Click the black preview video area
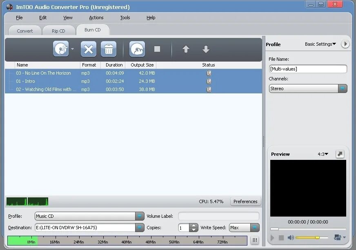 [308, 188]
